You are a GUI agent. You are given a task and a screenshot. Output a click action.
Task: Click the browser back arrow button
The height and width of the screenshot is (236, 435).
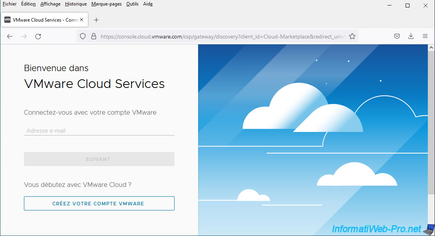(x=10, y=36)
